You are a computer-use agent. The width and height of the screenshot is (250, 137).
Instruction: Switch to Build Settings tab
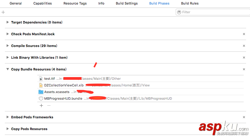point(127,3)
